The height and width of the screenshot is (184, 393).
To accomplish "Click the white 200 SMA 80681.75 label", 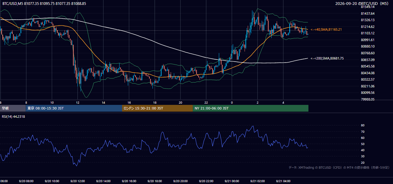I will [x=327, y=58].
